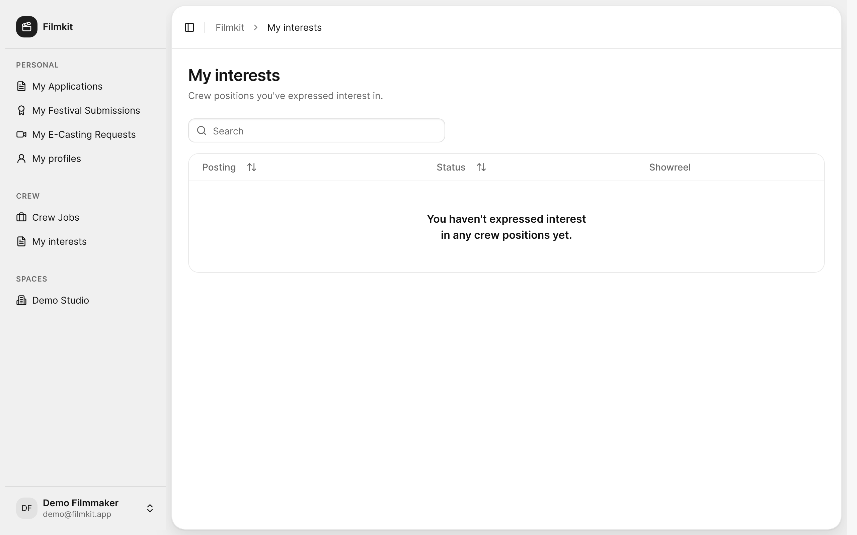Open the Demo Studio space
The image size is (857, 535).
tap(86, 300)
